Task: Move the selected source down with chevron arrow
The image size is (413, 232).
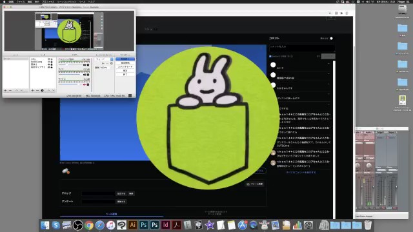Action: (54, 90)
